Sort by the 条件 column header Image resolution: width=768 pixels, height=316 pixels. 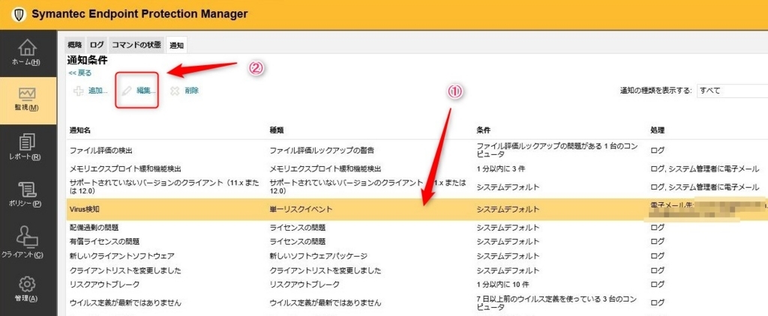tap(484, 130)
